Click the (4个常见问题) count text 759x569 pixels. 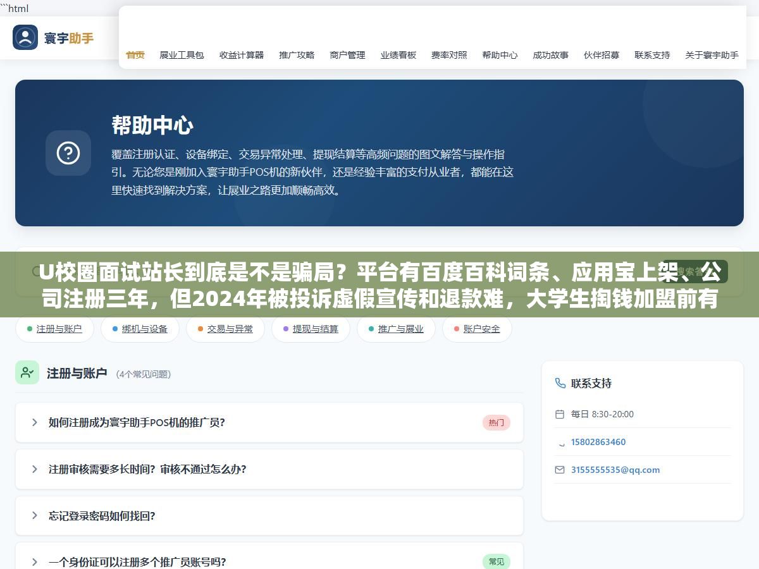click(144, 374)
